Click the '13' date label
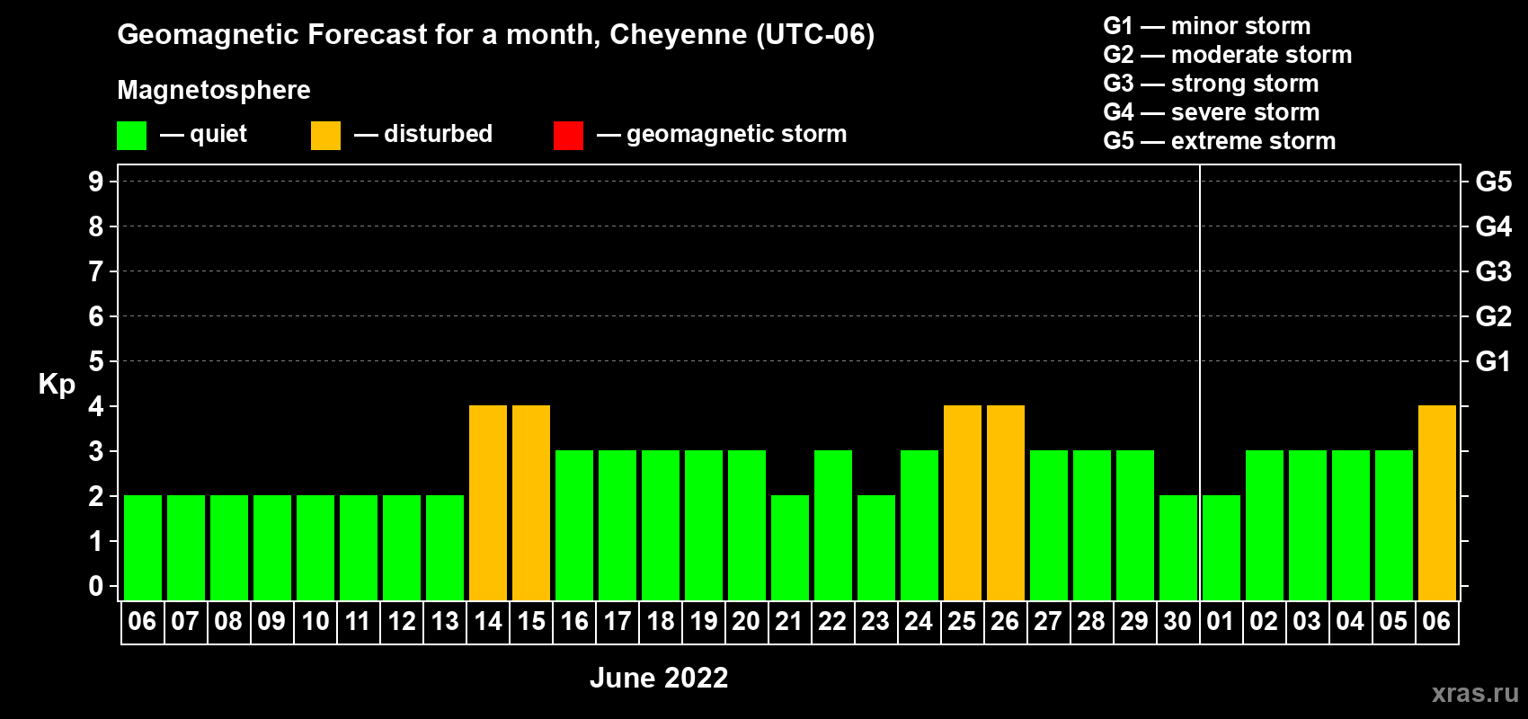Viewport: 1528px width, 719px height. (445, 622)
